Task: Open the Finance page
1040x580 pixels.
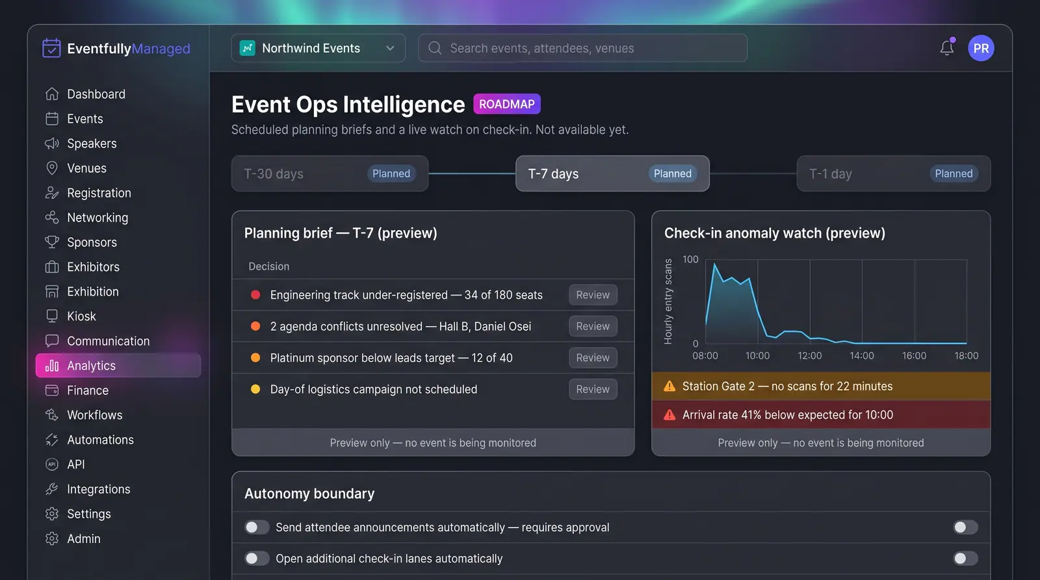Action: (x=118, y=390)
